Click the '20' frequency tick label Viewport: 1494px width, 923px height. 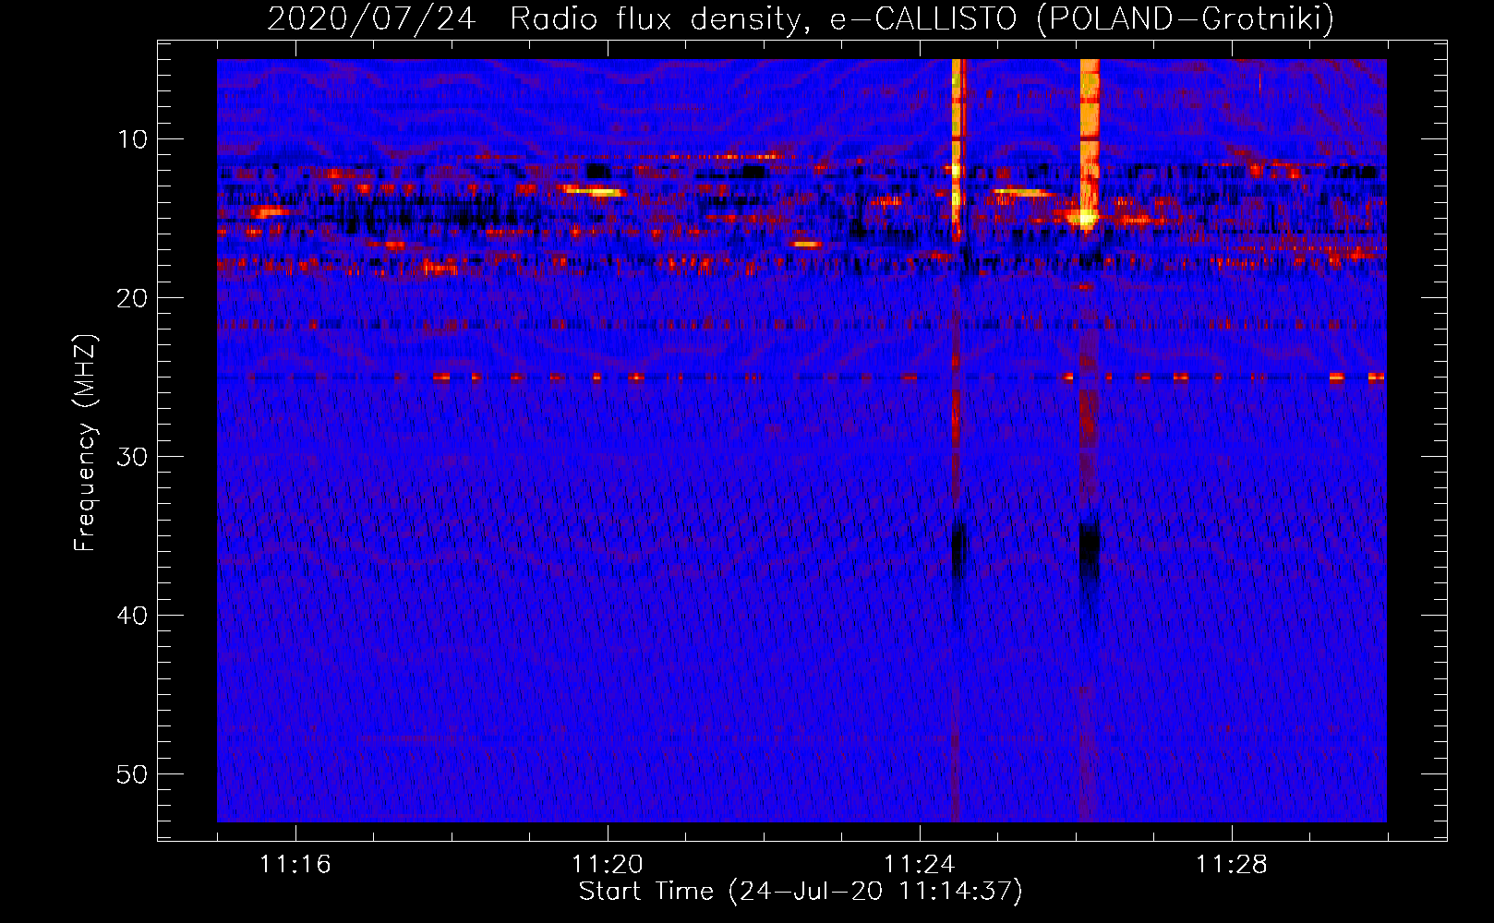coord(133,298)
